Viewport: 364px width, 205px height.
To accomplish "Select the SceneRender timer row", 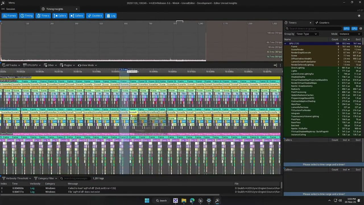I will [x=322, y=50].
